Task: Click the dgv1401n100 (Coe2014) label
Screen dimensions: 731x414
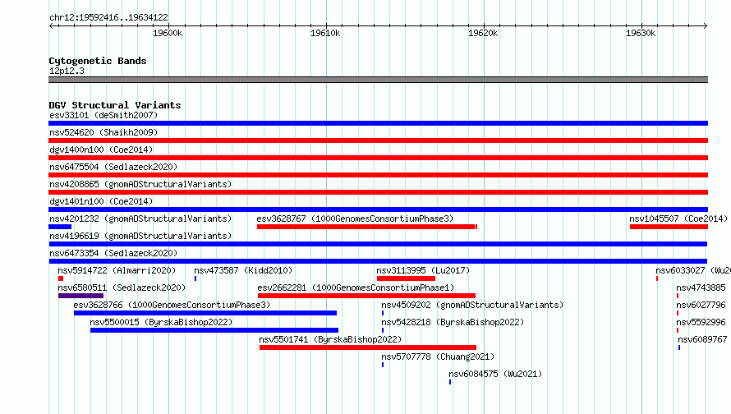Action: pyautogui.click(x=101, y=201)
